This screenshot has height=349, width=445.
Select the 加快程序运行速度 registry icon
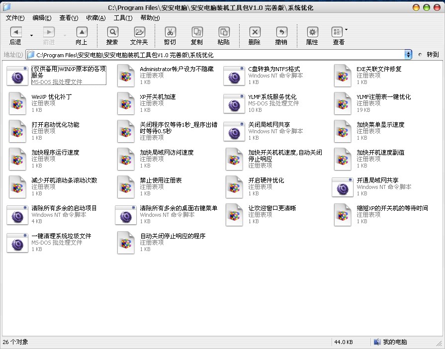pos(17,159)
